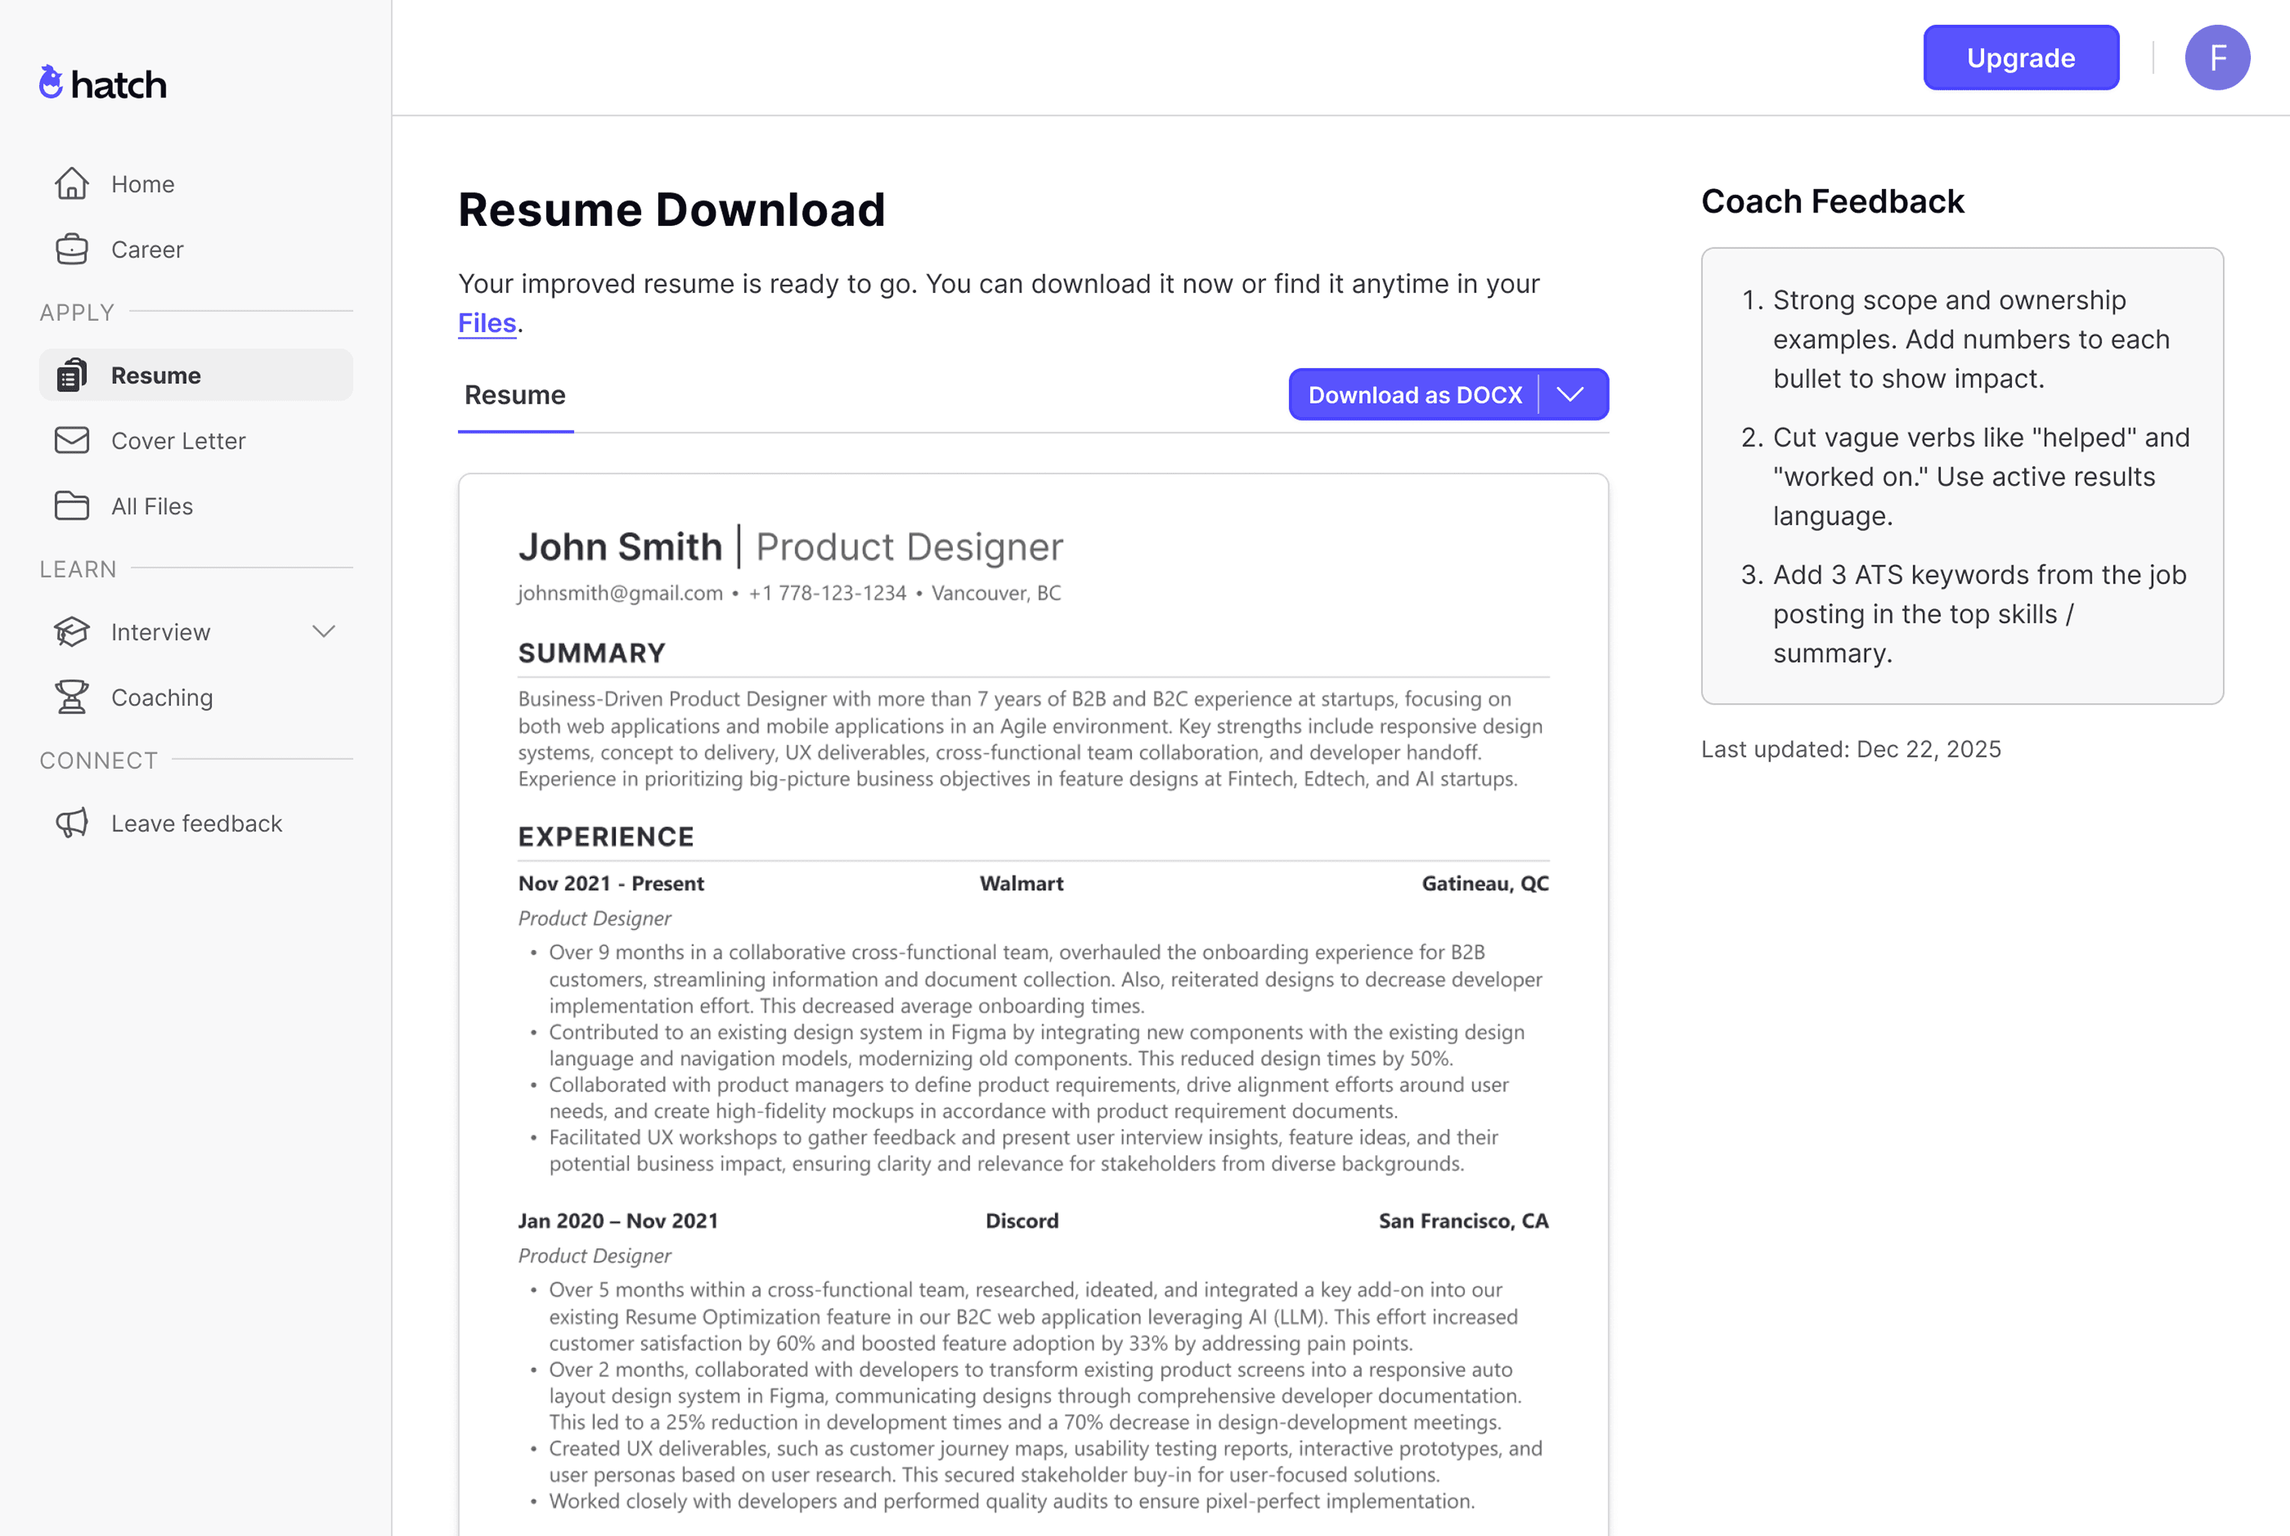Click the Upgrade button
The width and height of the screenshot is (2290, 1536).
(x=2020, y=56)
